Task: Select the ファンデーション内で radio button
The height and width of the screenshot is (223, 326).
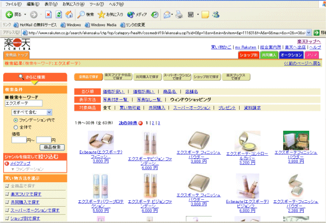Action: (x=16, y=120)
